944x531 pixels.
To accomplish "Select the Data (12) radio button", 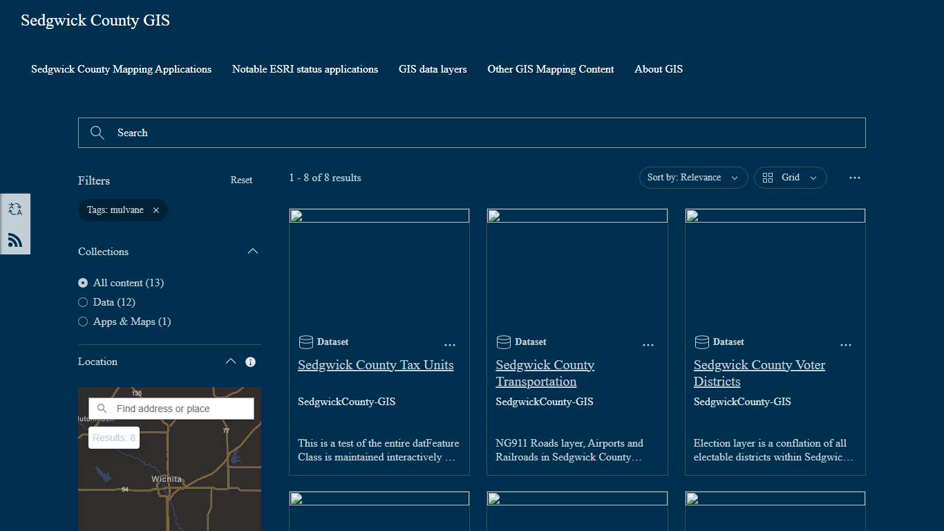I will (x=83, y=302).
